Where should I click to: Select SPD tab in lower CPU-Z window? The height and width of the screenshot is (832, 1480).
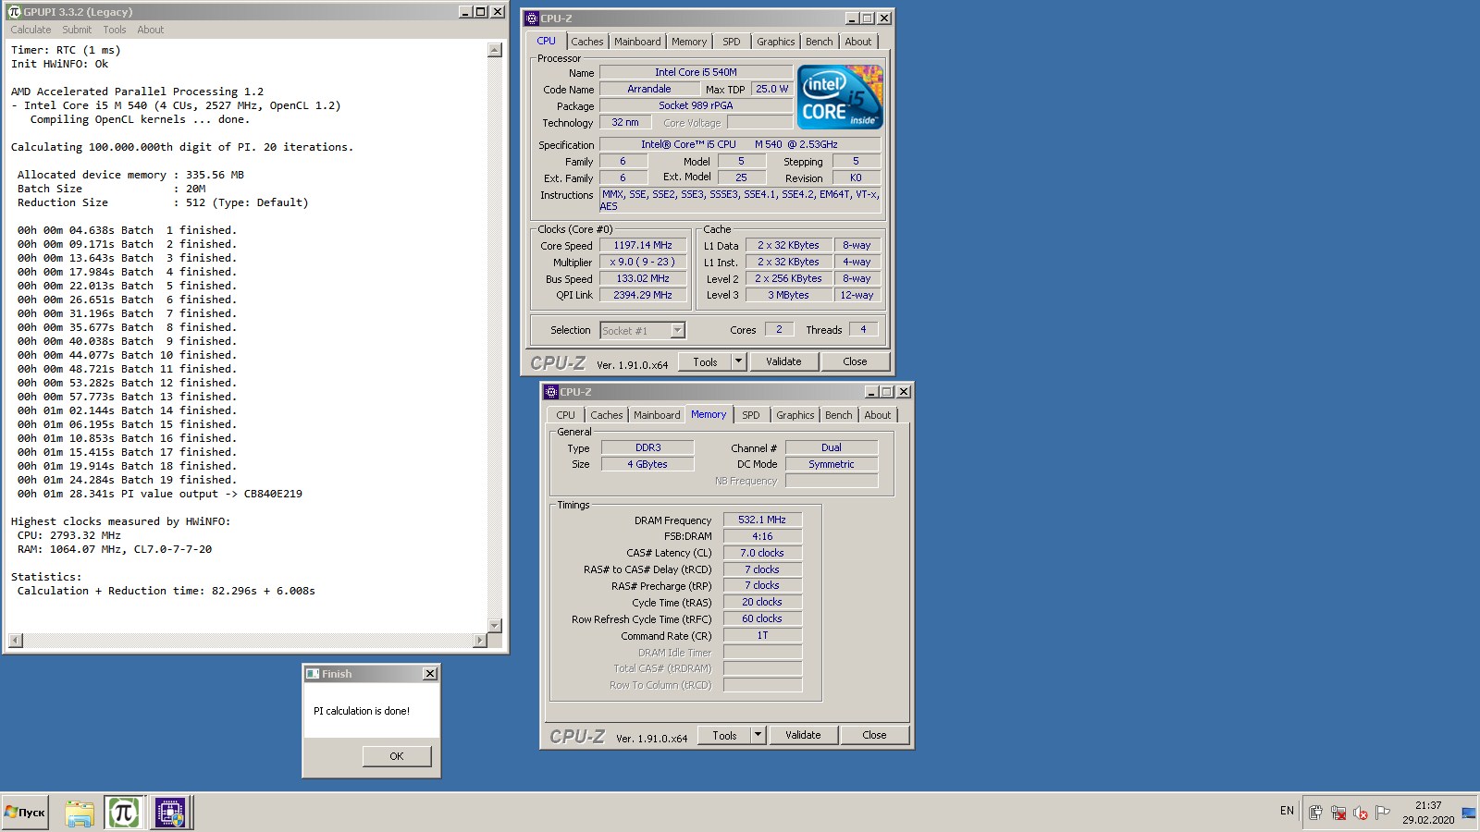(x=750, y=415)
